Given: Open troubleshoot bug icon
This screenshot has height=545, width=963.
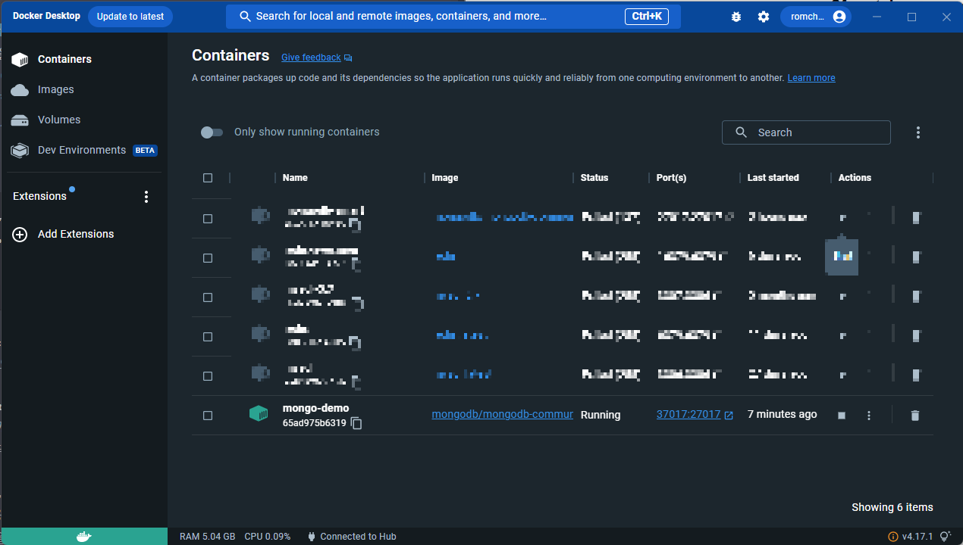Looking at the screenshot, I should click(736, 17).
